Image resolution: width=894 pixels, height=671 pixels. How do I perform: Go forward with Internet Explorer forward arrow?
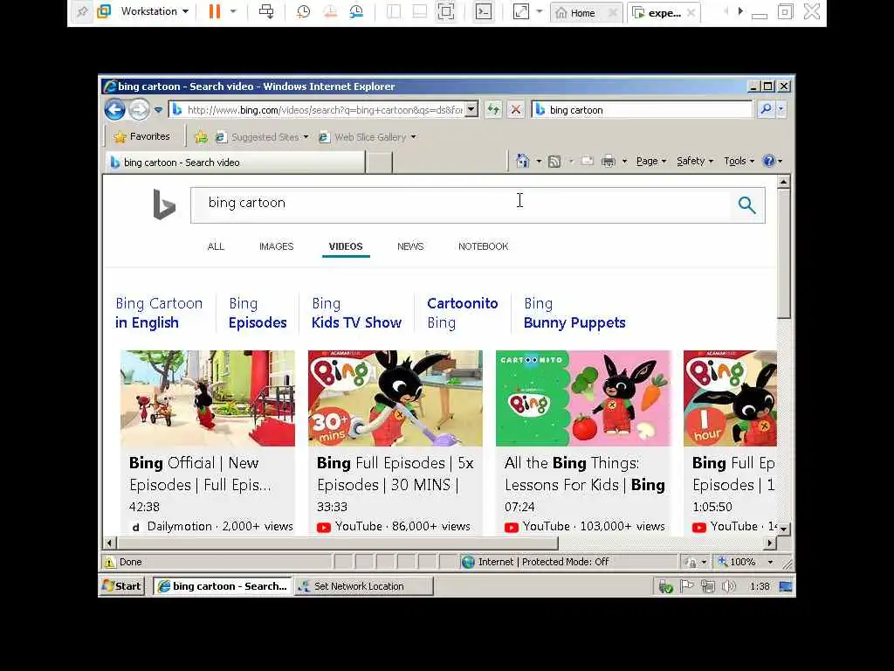[139, 109]
